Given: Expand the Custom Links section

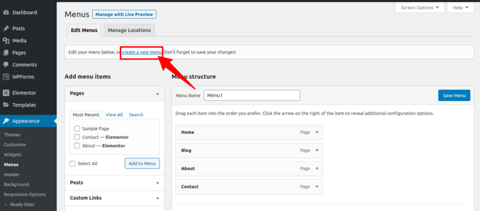Looking at the screenshot, I should tap(114, 198).
